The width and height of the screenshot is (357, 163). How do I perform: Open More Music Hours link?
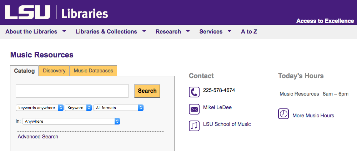[x=313, y=116]
